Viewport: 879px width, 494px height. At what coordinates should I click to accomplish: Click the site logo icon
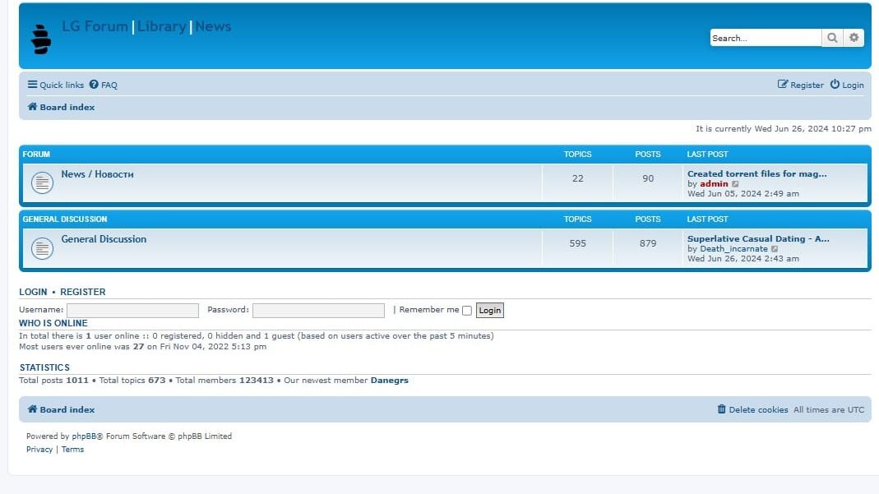[40, 39]
